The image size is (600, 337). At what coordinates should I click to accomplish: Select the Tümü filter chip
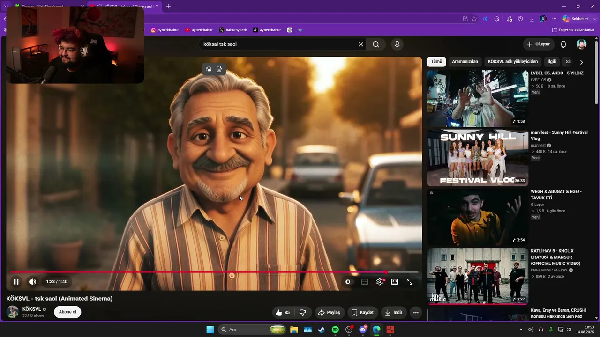coord(436,61)
